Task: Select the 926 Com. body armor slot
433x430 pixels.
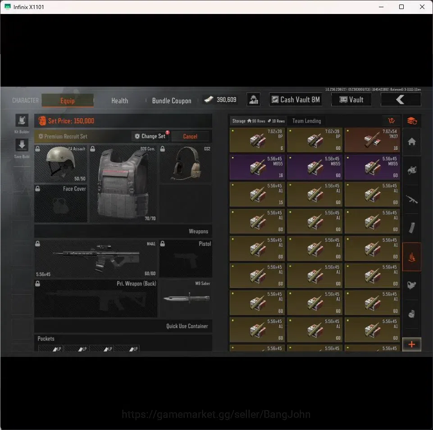Action: click(x=123, y=184)
